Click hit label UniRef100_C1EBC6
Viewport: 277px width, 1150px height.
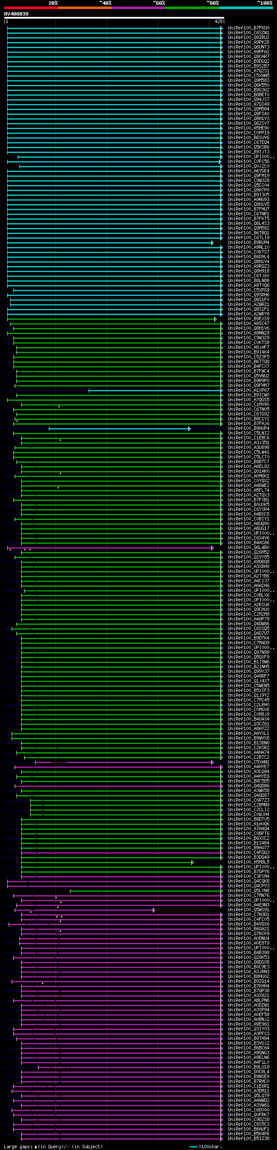248,438
